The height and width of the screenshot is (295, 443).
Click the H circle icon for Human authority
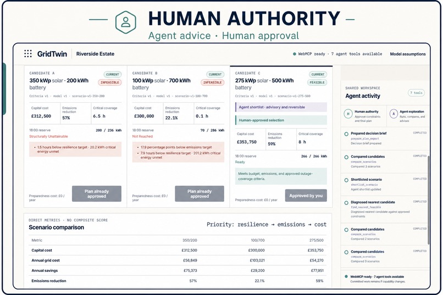click(x=348, y=114)
